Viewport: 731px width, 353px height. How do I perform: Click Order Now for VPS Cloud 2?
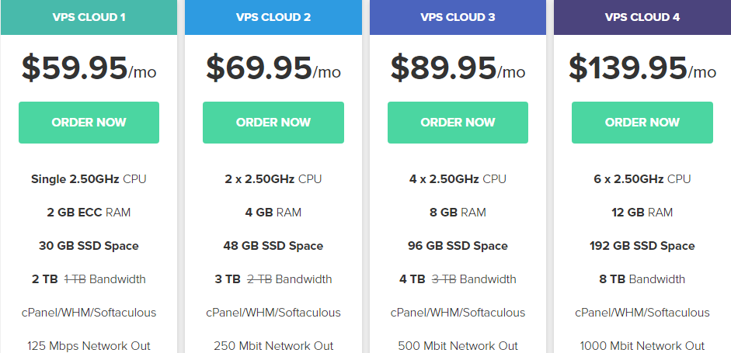(x=273, y=123)
